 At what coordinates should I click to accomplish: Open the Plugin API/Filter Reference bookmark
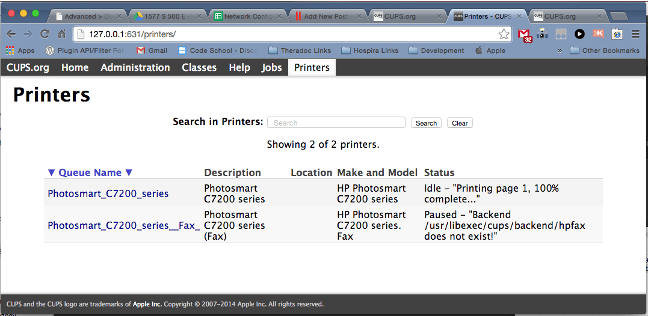coord(85,50)
